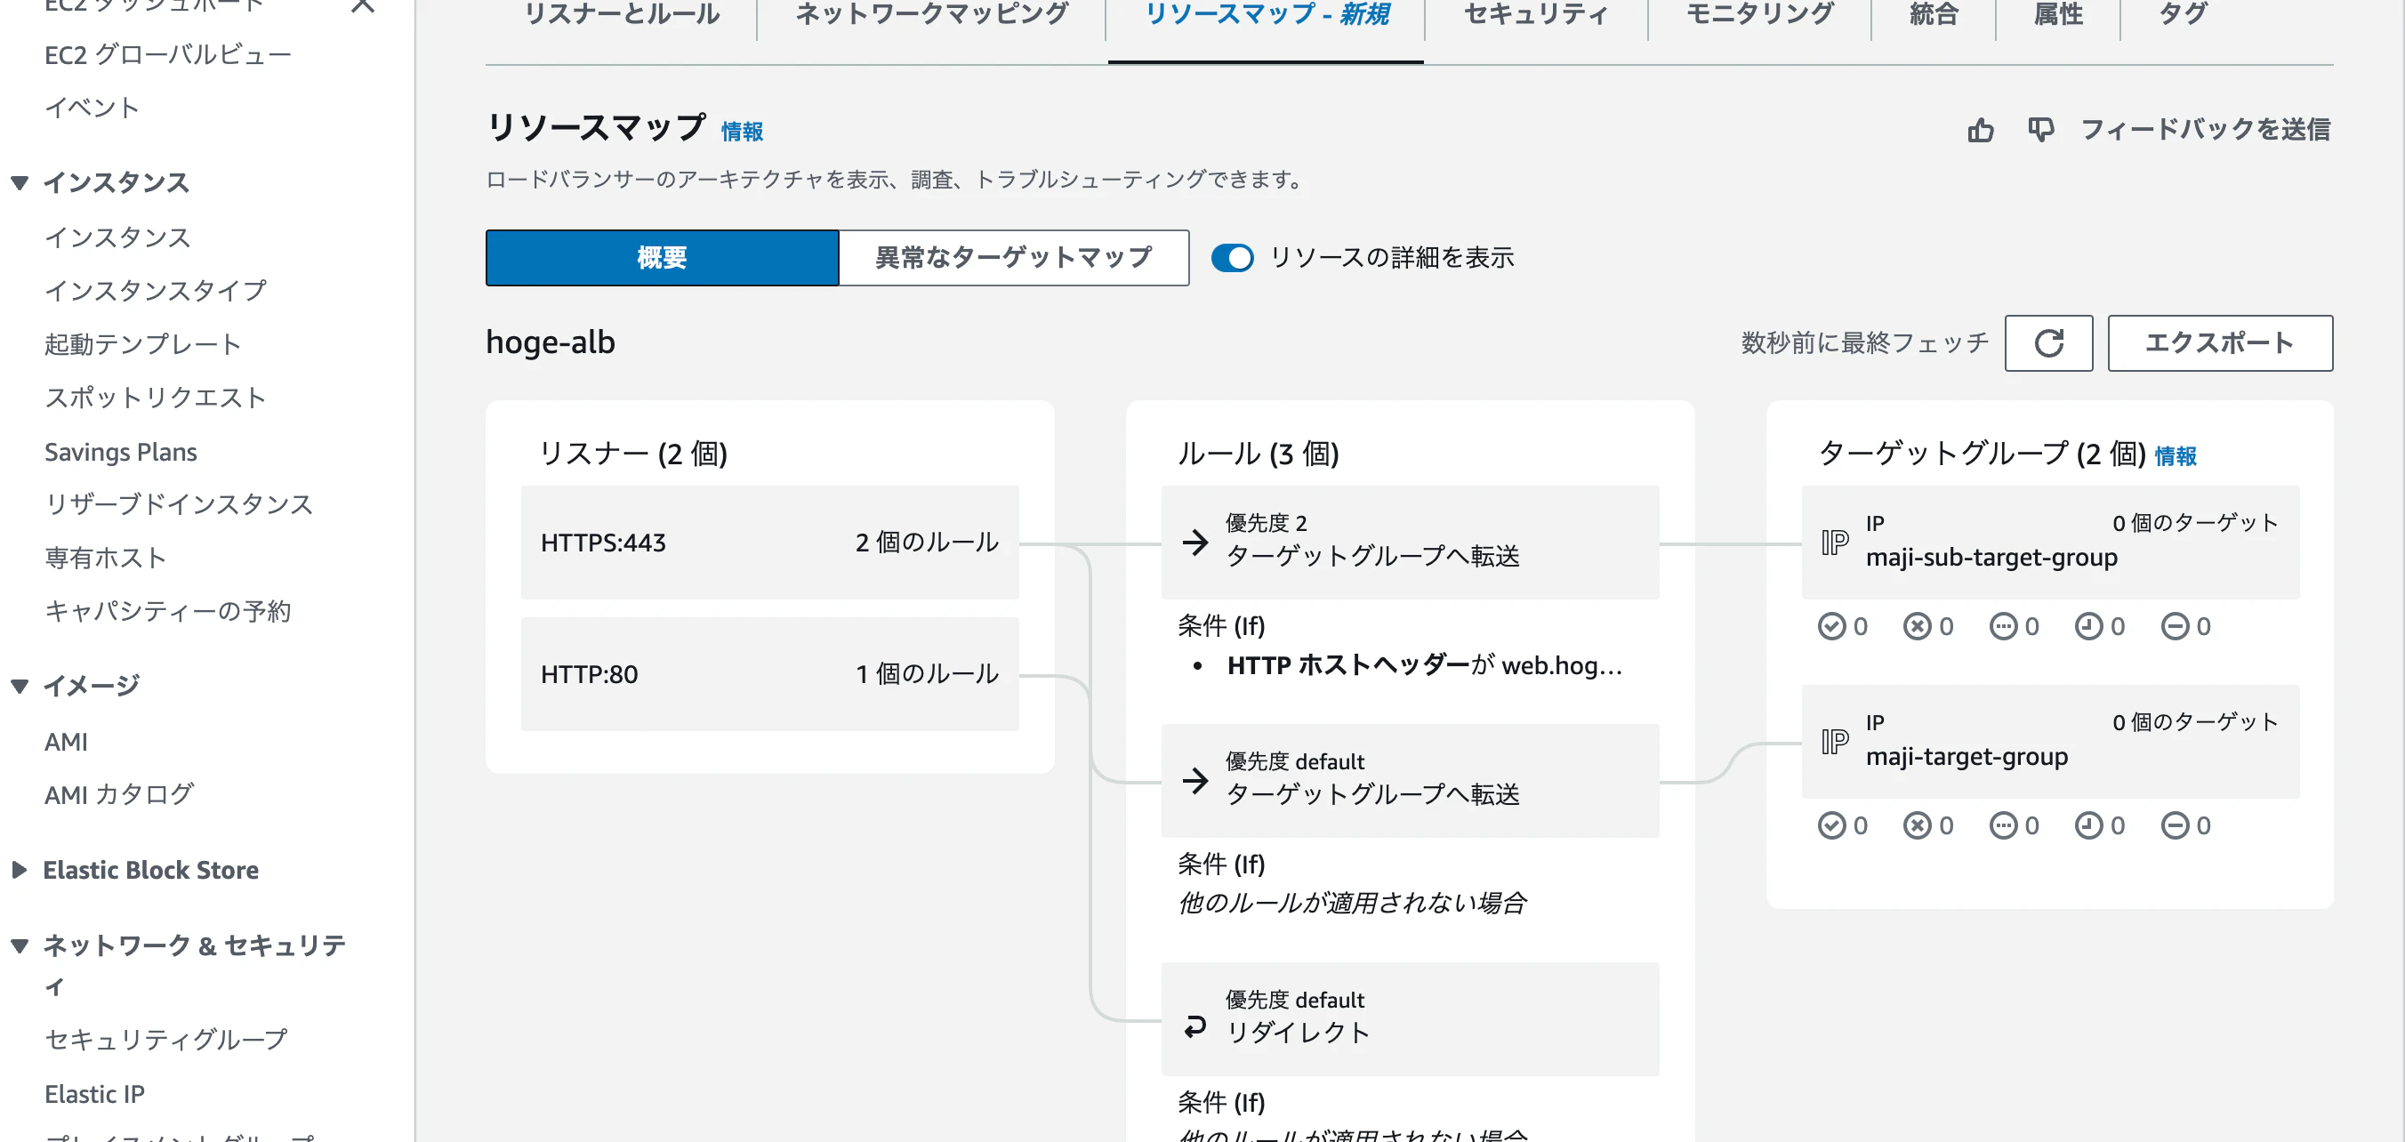Collapse the イメージ sidebar section
This screenshot has width=2405, height=1142.
[20, 686]
